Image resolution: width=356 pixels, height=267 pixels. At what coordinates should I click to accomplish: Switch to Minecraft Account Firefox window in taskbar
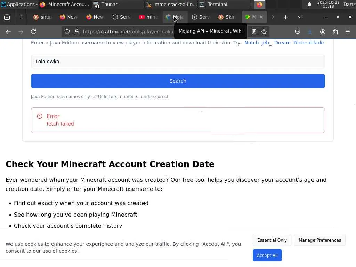[64, 4]
